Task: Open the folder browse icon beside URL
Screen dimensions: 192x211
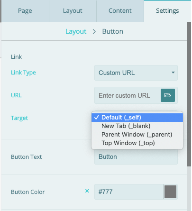Action: [x=168, y=95]
